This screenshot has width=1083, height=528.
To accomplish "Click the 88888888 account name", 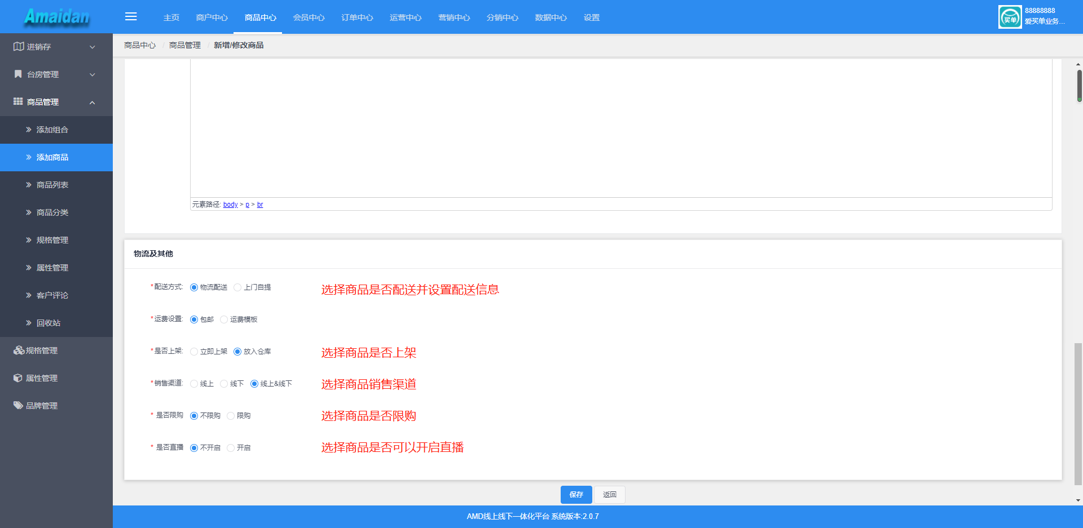I will [x=1040, y=11].
